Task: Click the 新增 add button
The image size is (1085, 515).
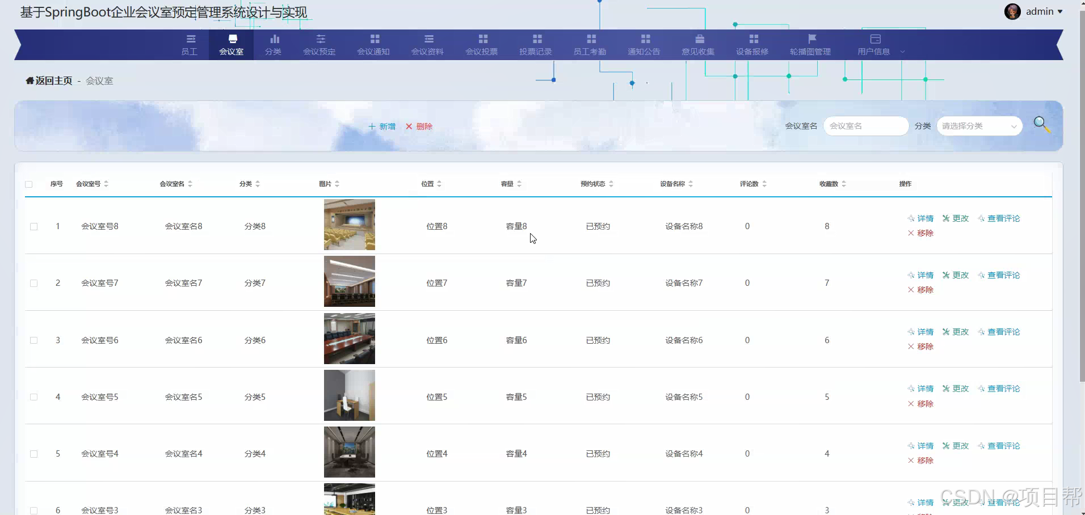Action: pos(382,126)
